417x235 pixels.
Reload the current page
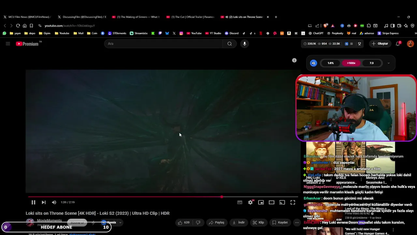point(18,26)
